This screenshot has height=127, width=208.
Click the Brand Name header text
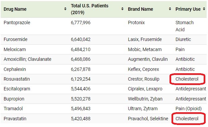(140, 9)
